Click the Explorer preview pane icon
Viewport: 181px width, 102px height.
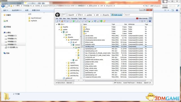(x=173, y=10)
